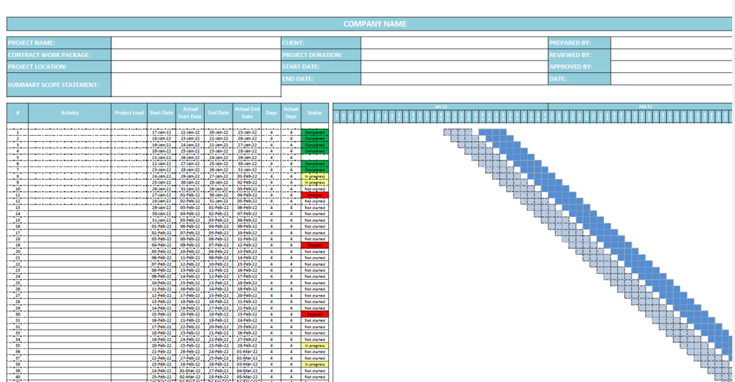This screenshot has width=735, height=382.
Task: Select the In progress status in row 38
Action: coord(314,364)
